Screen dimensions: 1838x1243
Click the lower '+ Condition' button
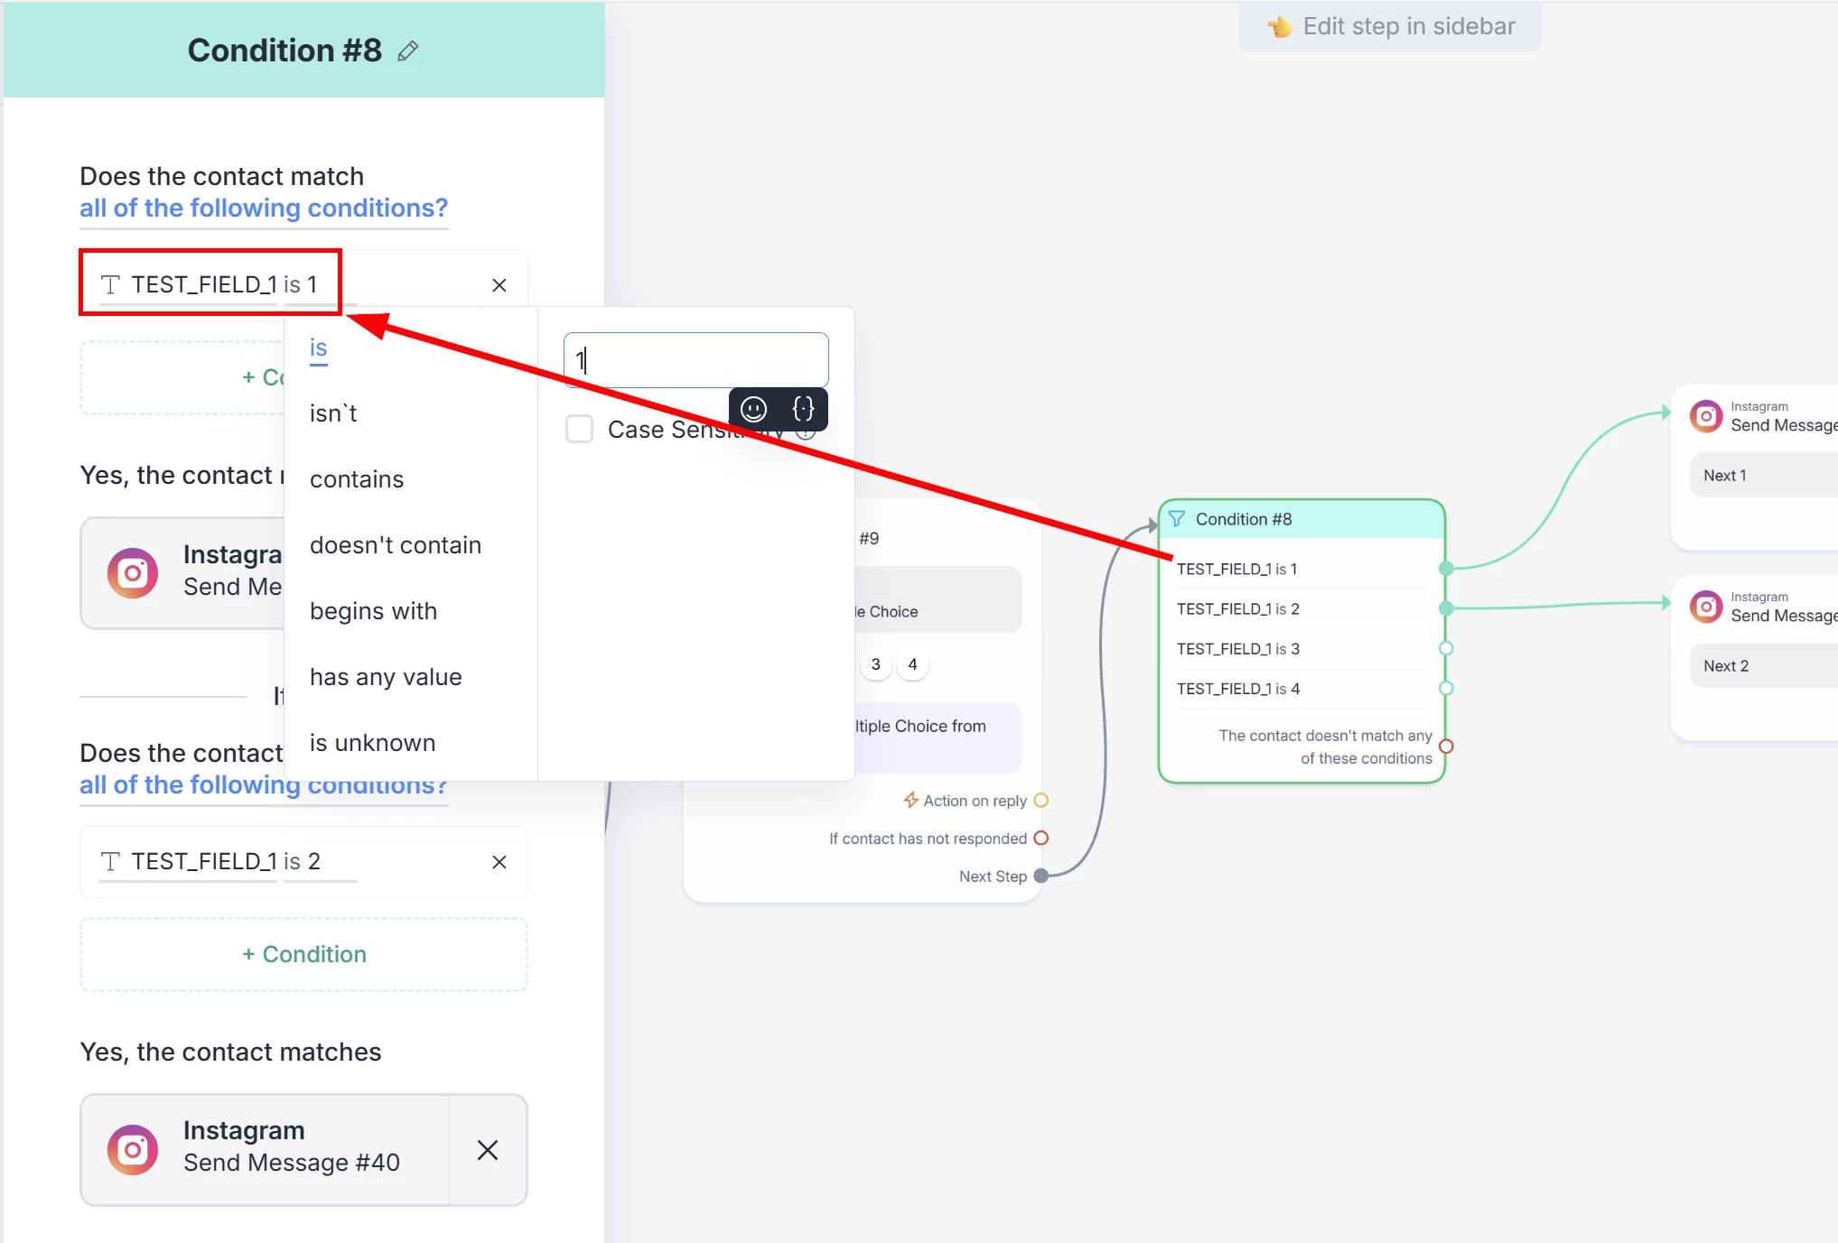pyautogui.click(x=303, y=955)
